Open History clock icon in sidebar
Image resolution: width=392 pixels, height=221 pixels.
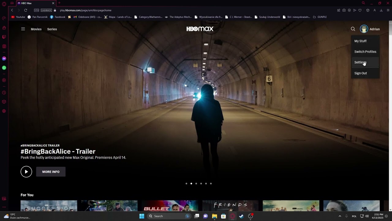pyautogui.click(x=4, y=93)
